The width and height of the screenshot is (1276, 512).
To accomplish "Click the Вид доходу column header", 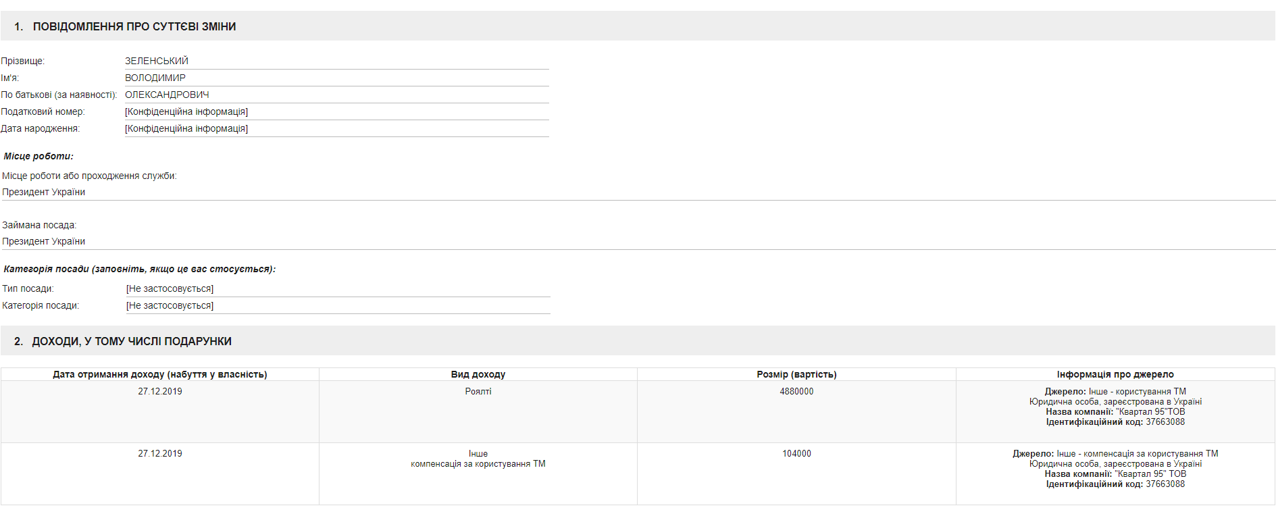I will (478, 374).
